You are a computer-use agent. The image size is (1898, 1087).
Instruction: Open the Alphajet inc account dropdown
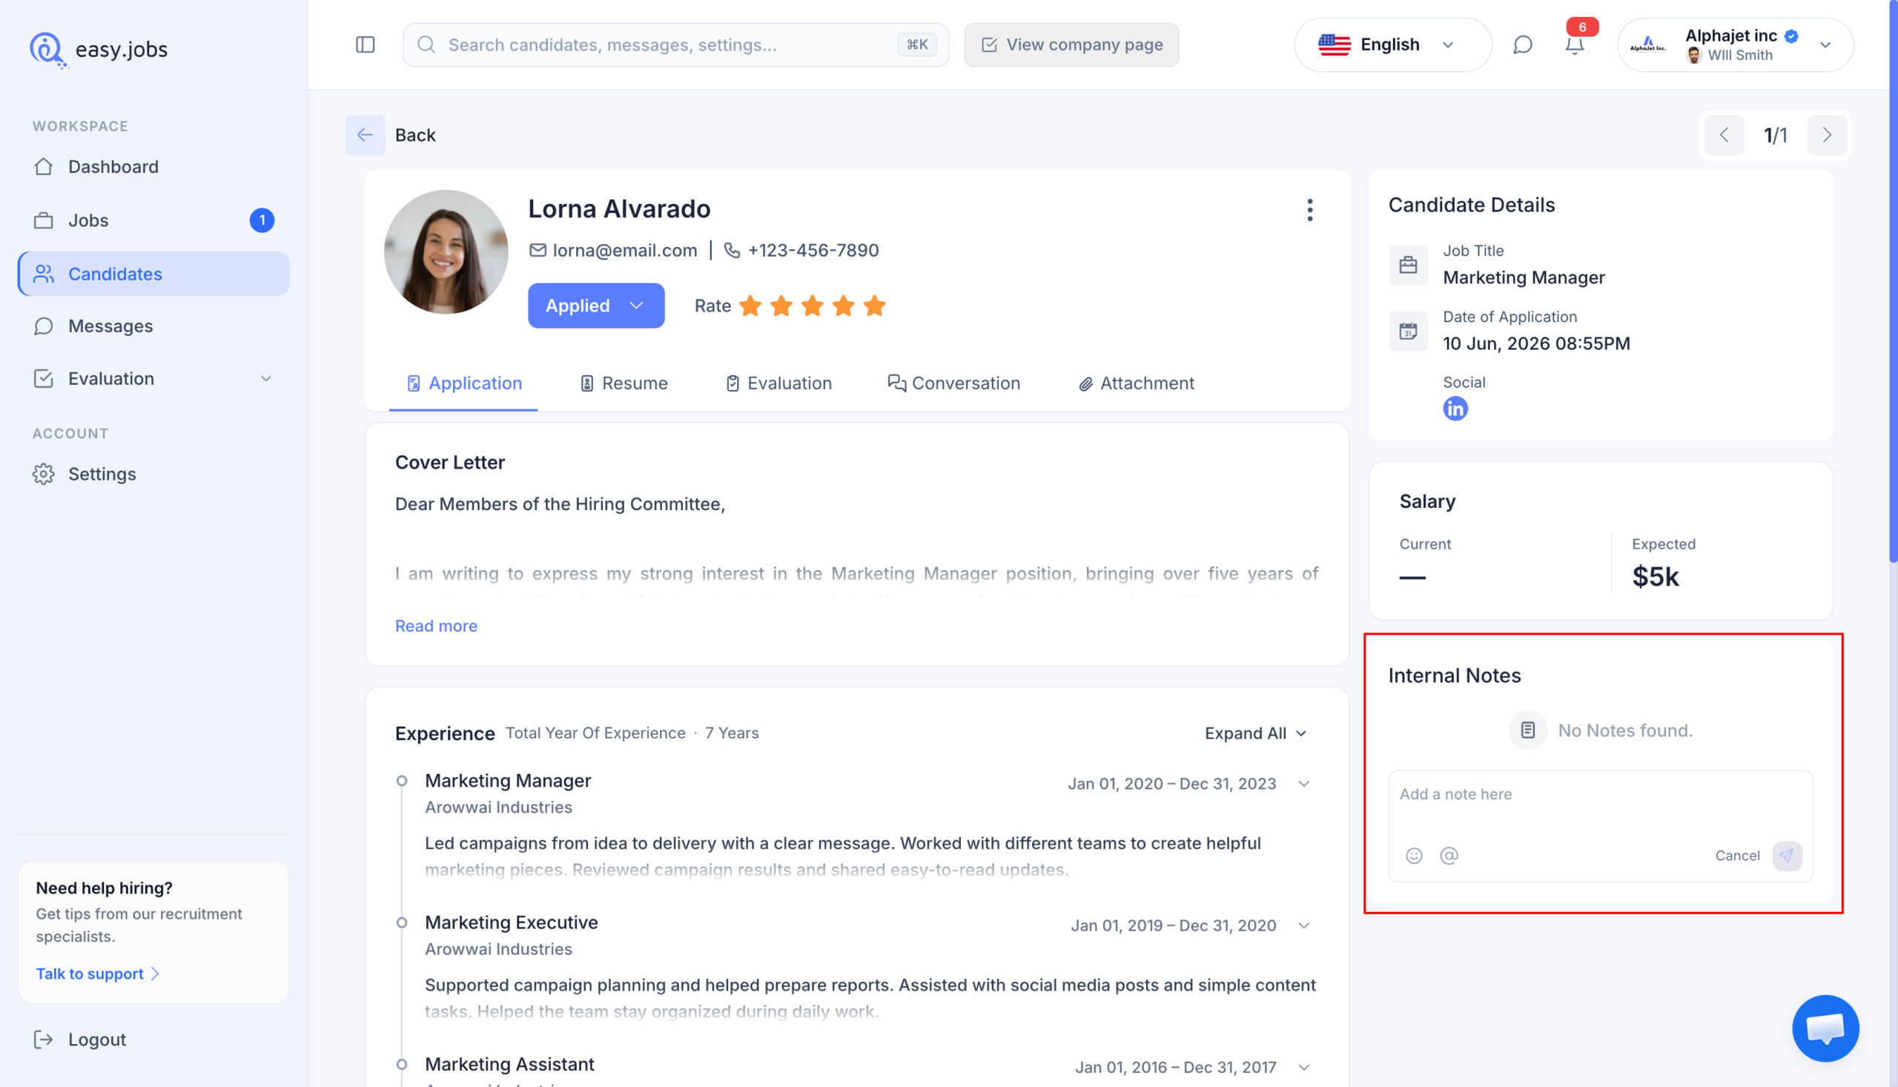pos(1735,44)
